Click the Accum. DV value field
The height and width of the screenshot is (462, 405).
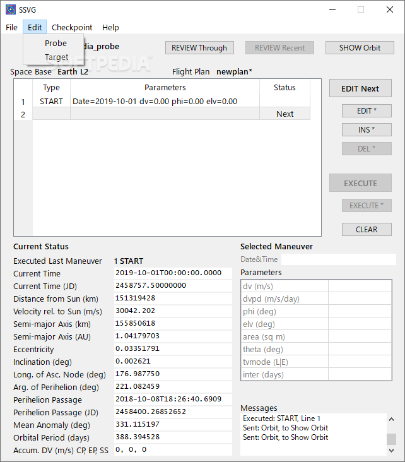point(173,449)
